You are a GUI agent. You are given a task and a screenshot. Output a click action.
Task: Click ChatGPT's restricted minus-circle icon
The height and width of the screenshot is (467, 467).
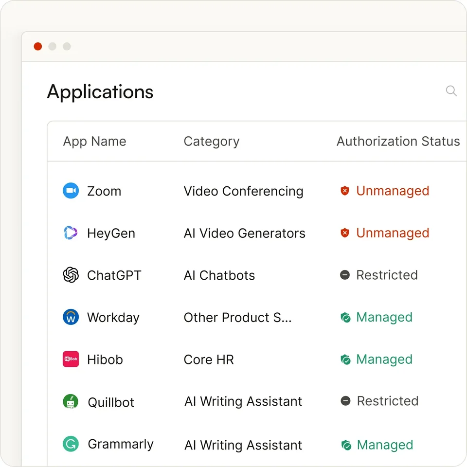345,274
